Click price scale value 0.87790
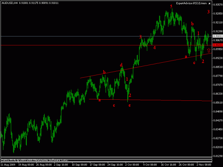This screenshot has width=223, height=167. click(x=218, y=76)
